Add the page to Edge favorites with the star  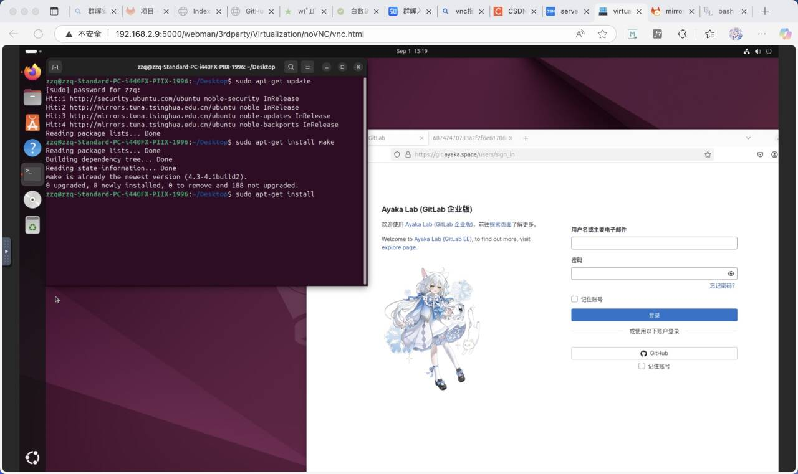click(602, 34)
